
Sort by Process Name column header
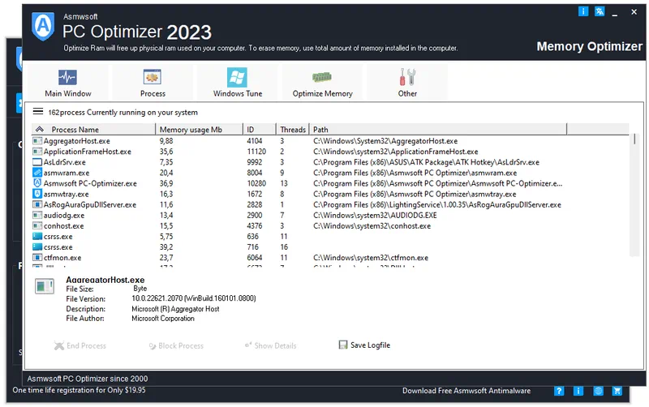93,130
